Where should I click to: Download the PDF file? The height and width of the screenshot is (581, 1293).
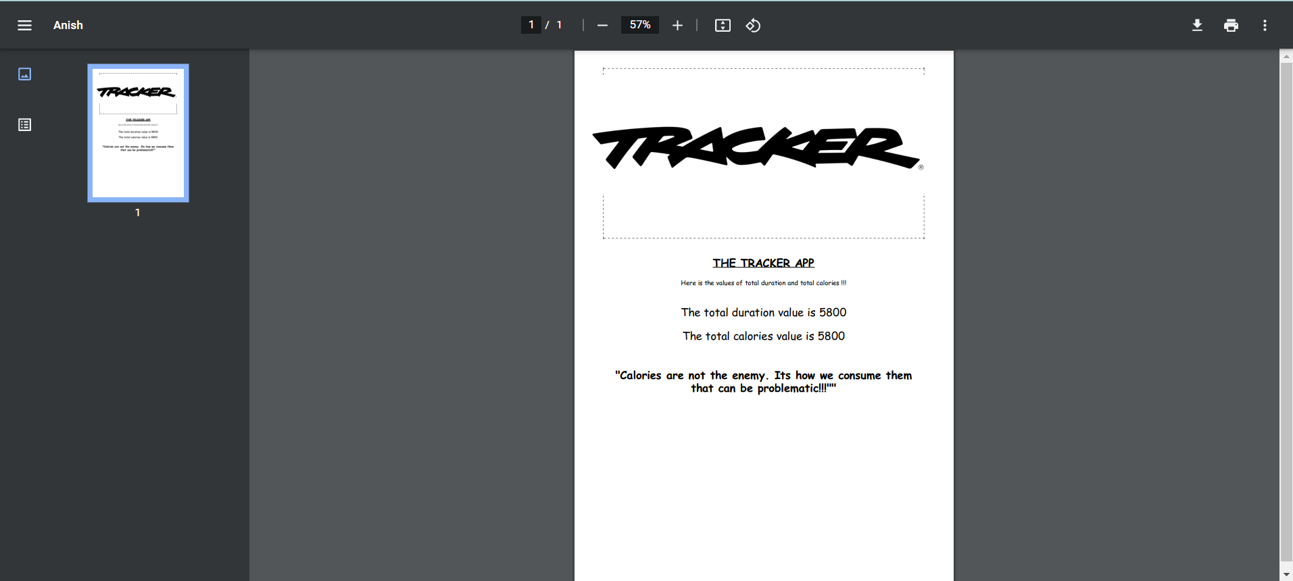pyautogui.click(x=1197, y=25)
